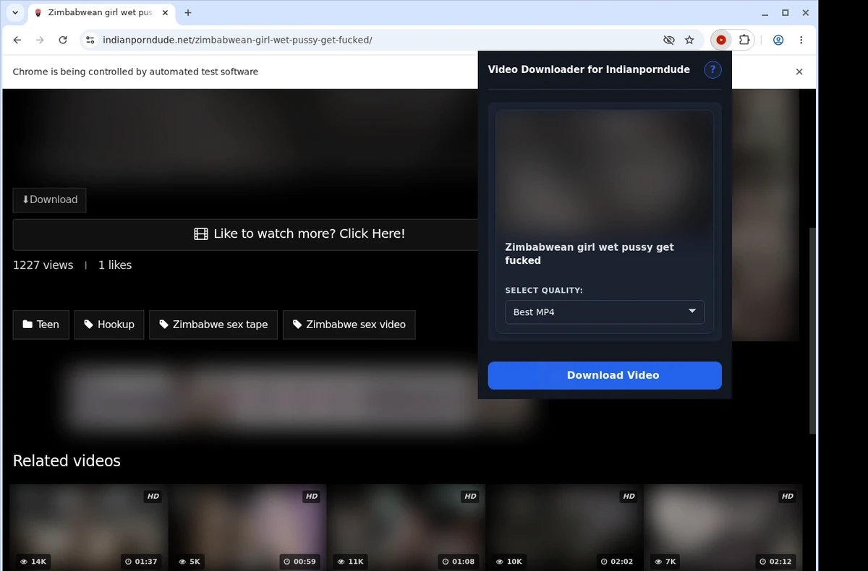Open the Extensions puzzle-piece menu
The height and width of the screenshot is (571, 868).
(744, 40)
